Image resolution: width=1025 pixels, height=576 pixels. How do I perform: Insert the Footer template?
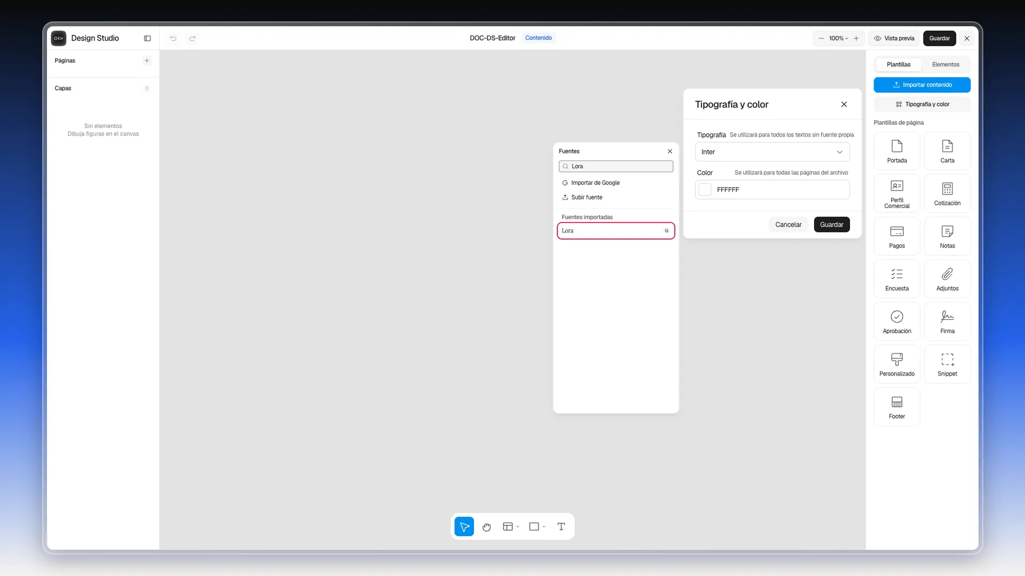coord(897,407)
